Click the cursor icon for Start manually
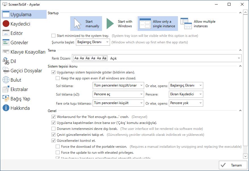This screenshot has width=249, height=171. tap(78, 24)
